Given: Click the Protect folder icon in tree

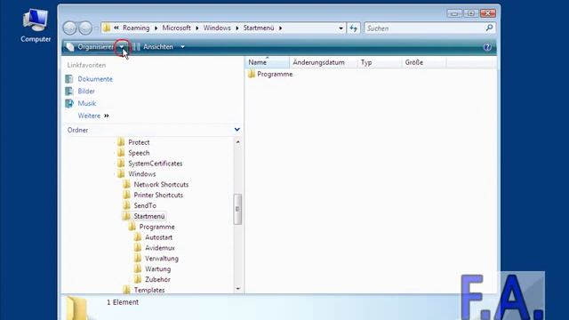Looking at the screenshot, I should pos(121,142).
